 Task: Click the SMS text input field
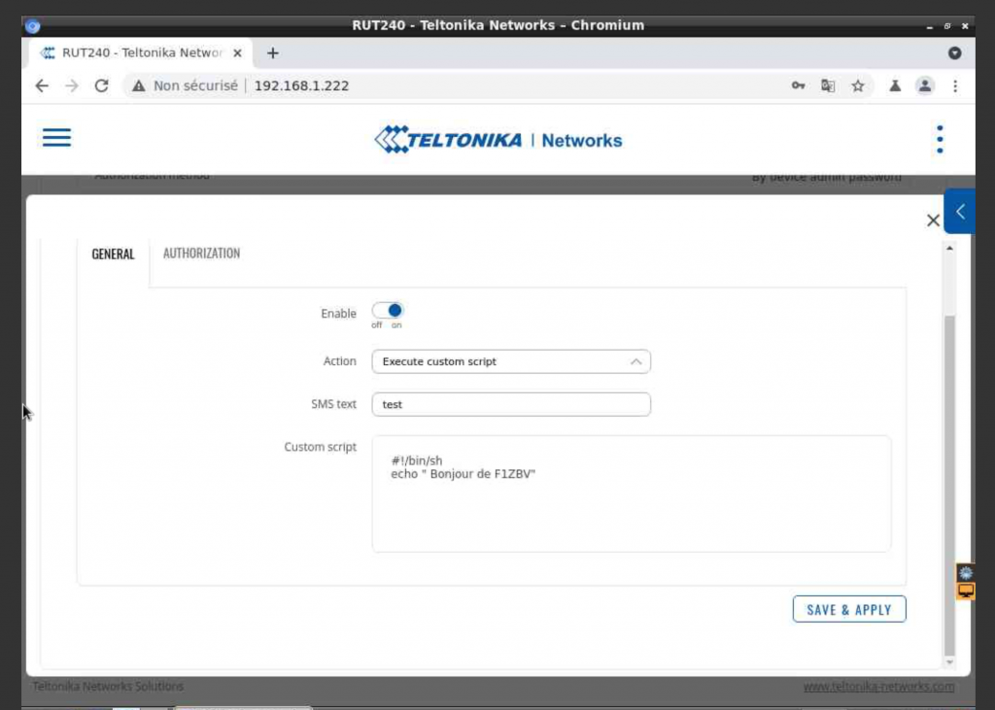pos(511,404)
